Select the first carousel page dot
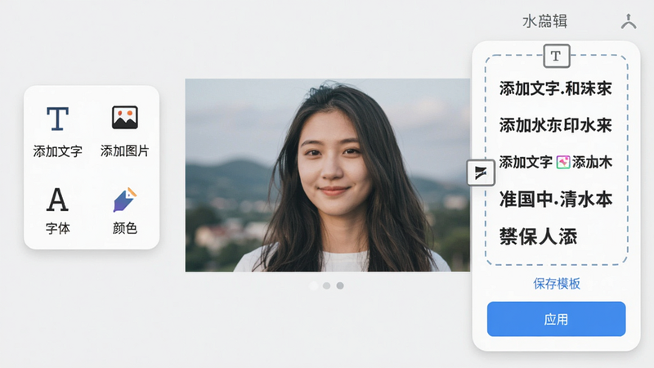 pos(314,285)
